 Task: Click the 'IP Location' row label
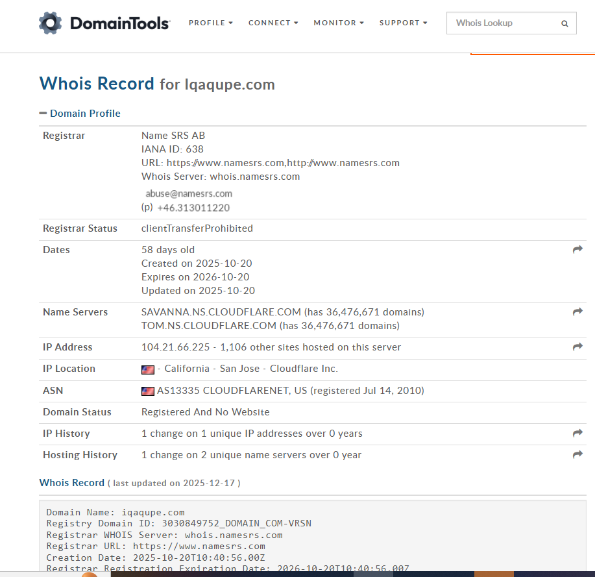(x=69, y=369)
